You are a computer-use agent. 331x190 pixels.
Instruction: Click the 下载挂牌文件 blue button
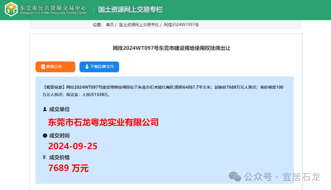(x=99, y=67)
